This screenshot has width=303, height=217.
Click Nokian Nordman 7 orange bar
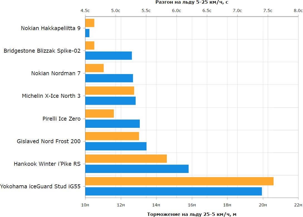point(94,68)
